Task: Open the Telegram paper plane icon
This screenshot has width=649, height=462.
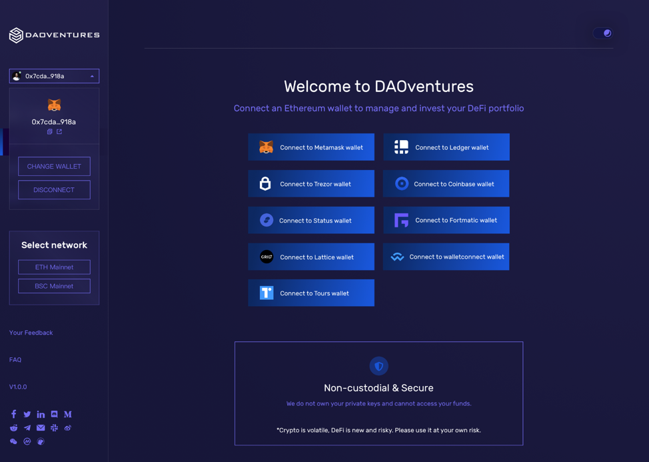Action: click(x=27, y=427)
